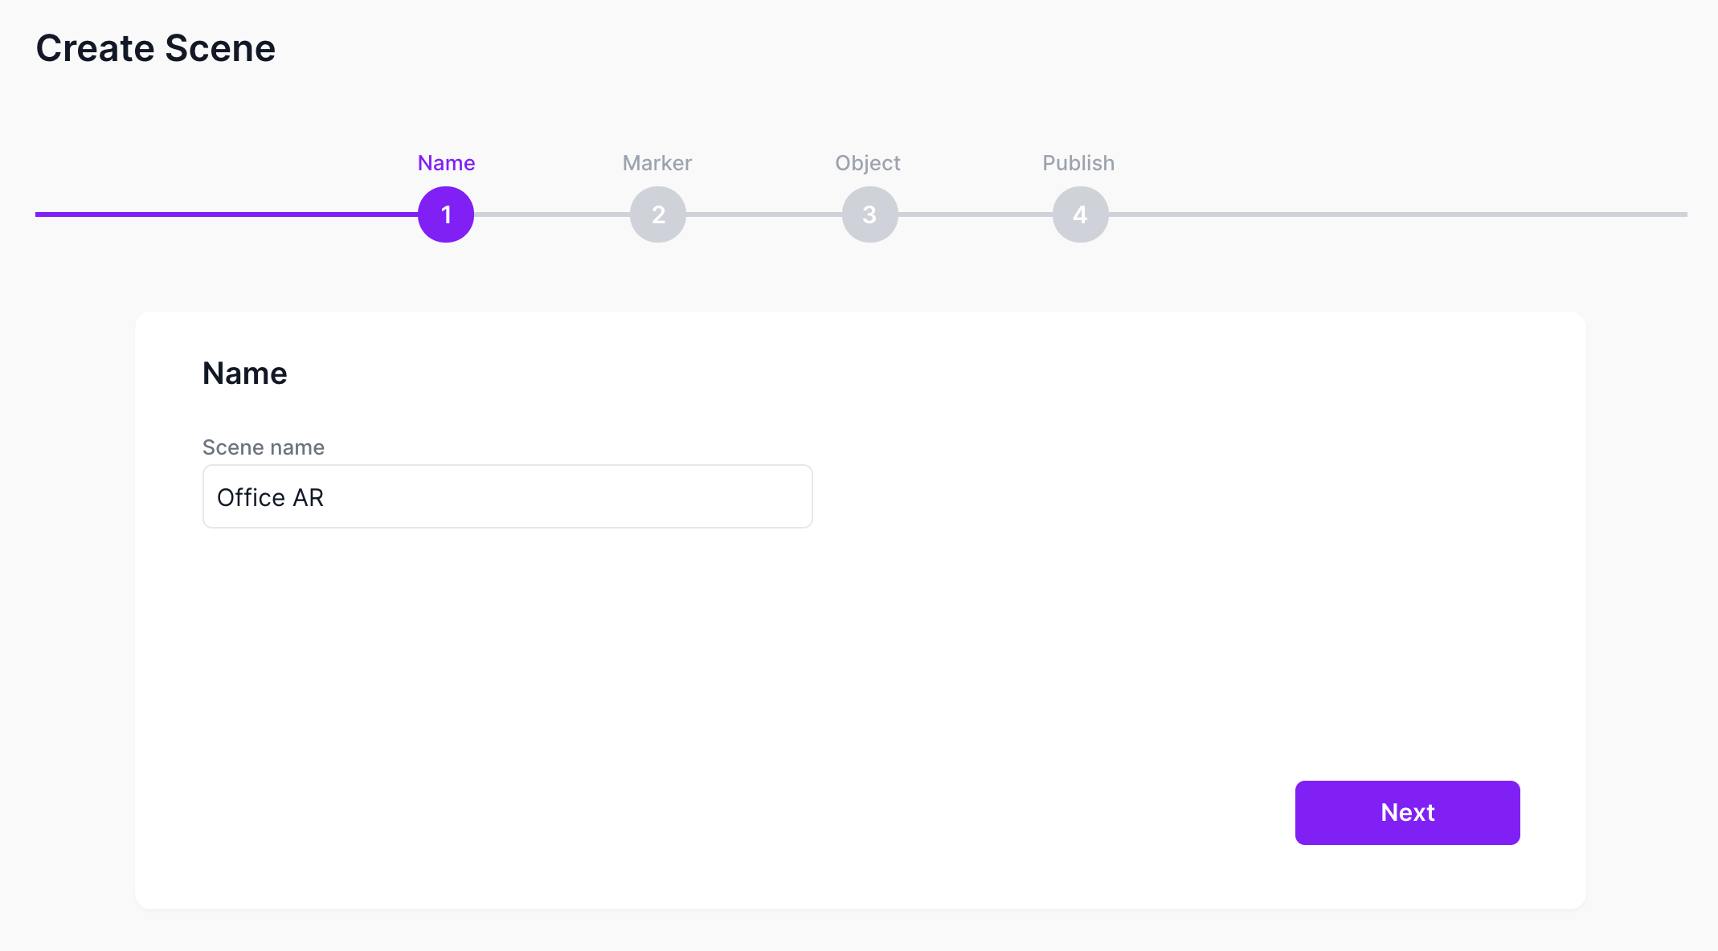Click the Create Scene page heading
This screenshot has width=1718, height=951.
156,48
